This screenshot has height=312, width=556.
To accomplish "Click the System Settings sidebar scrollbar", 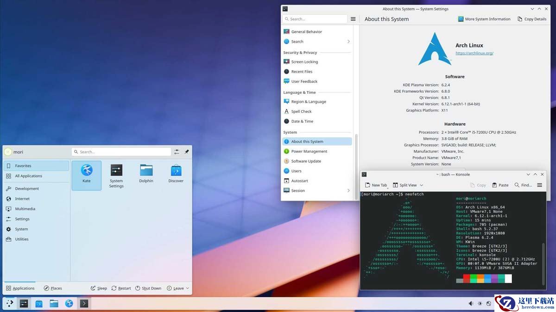I will coord(356,166).
